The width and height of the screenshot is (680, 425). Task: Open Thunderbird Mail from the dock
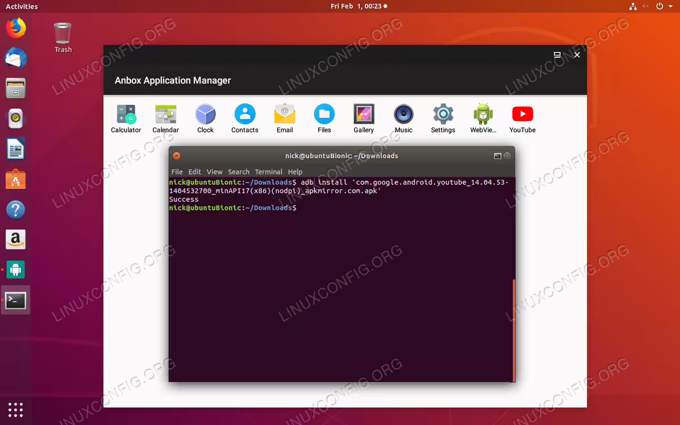click(15, 58)
